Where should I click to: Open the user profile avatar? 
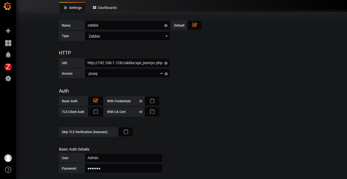point(8,158)
